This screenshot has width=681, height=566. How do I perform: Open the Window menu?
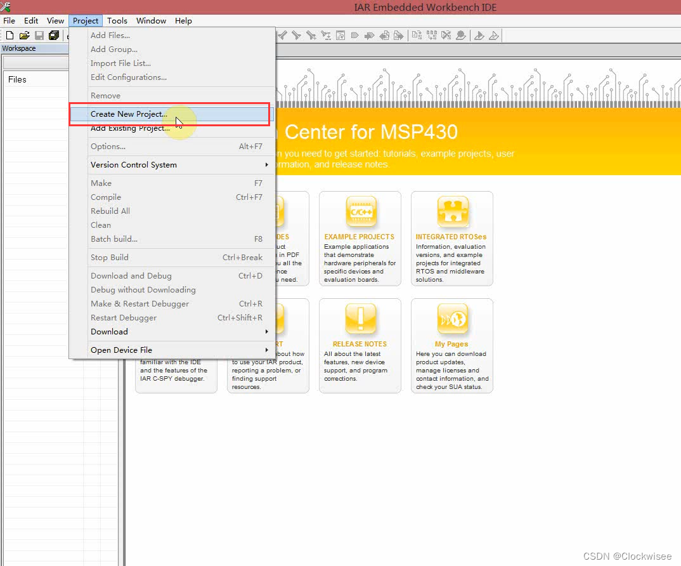pyautogui.click(x=151, y=21)
